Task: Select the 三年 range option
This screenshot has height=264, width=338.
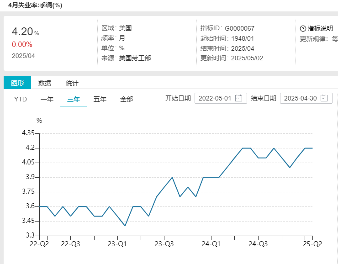Action: [x=74, y=99]
